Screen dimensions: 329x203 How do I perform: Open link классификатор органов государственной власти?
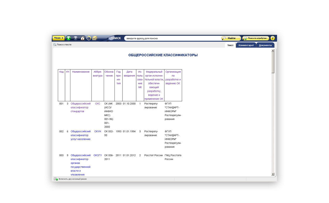click(81, 165)
